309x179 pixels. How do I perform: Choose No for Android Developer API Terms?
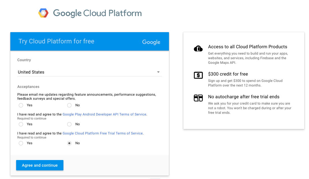[69, 124]
